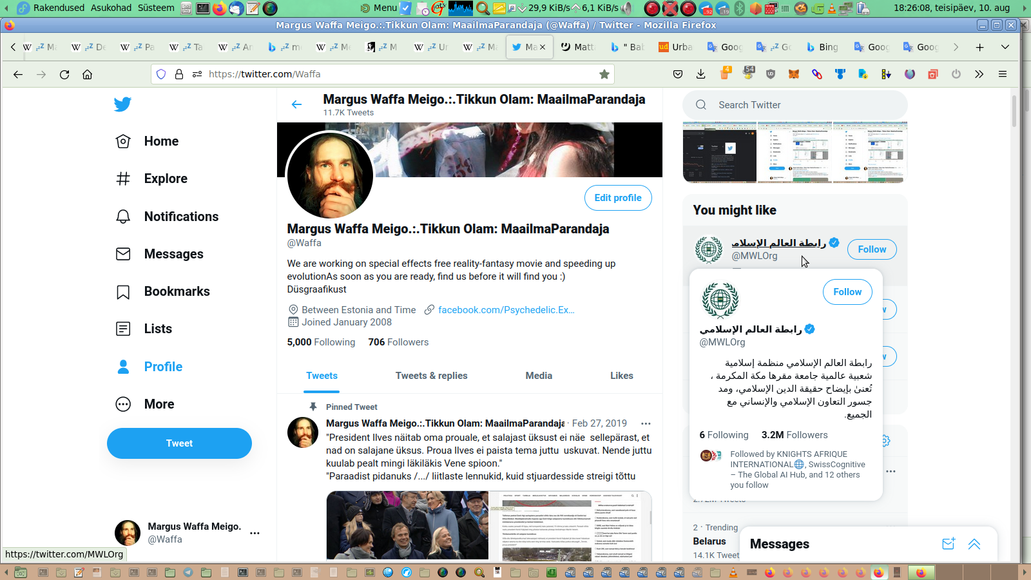Image resolution: width=1031 pixels, height=580 pixels.
Task: Switch to the Urba browser tab
Action: 676,47
